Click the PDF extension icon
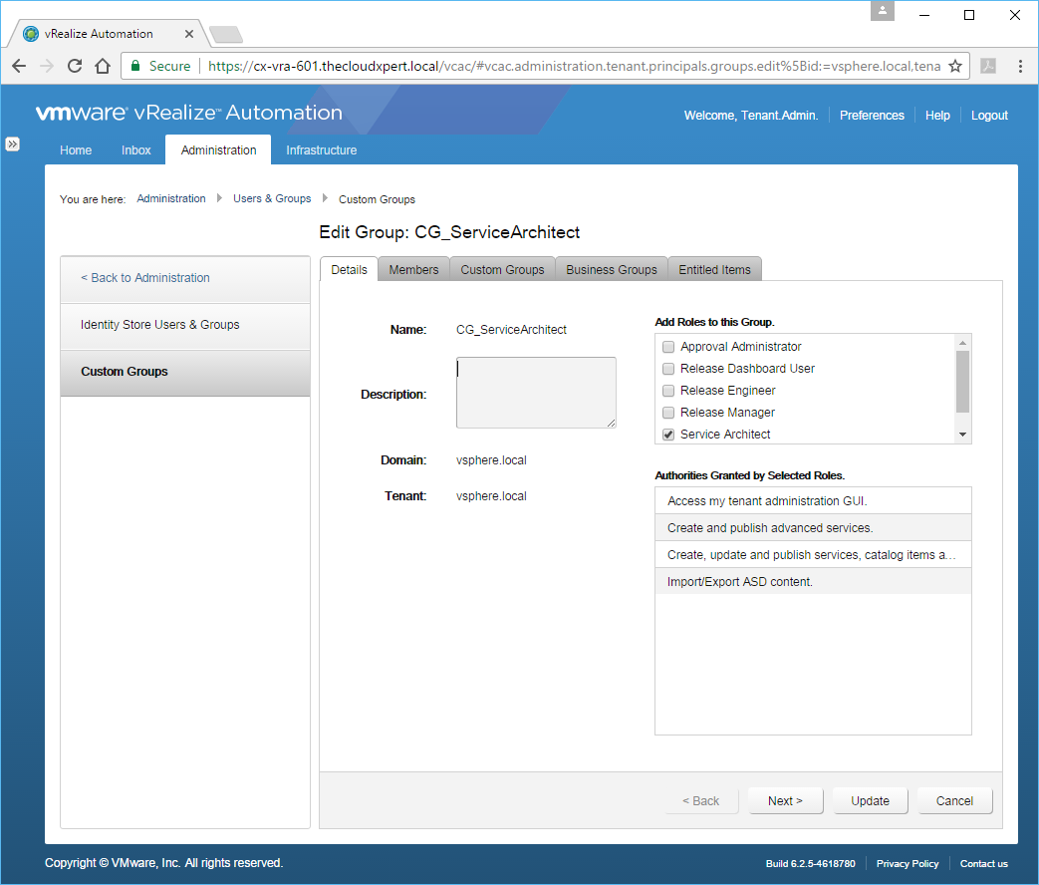Viewport: 1039px width, 885px height. pyautogui.click(x=987, y=66)
